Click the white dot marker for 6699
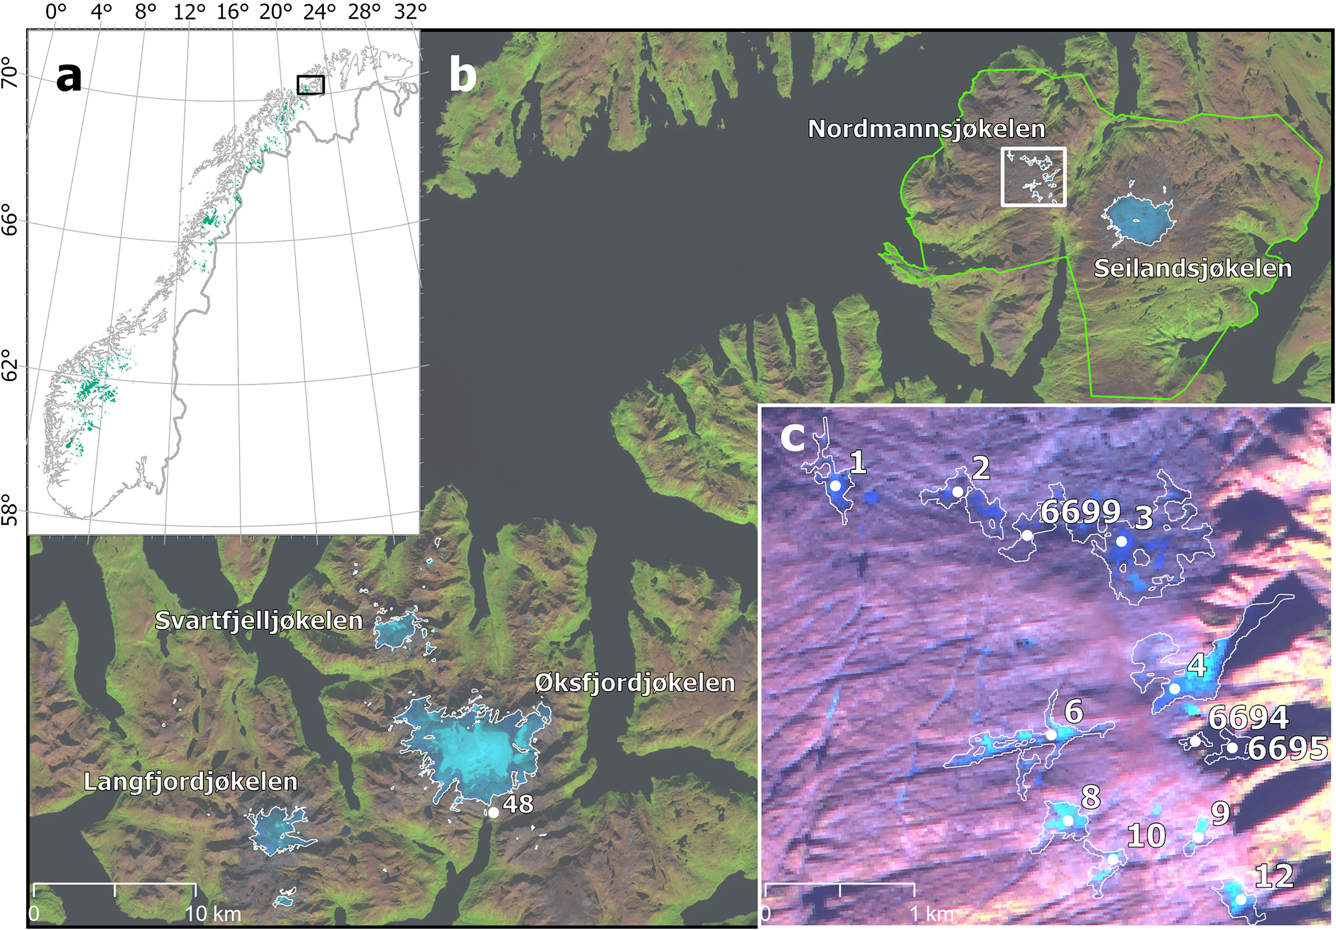 click(1028, 535)
